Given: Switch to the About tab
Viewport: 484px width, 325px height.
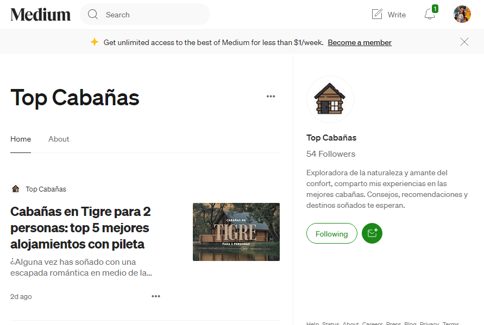Looking at the screenshot, I should (59, 139).
